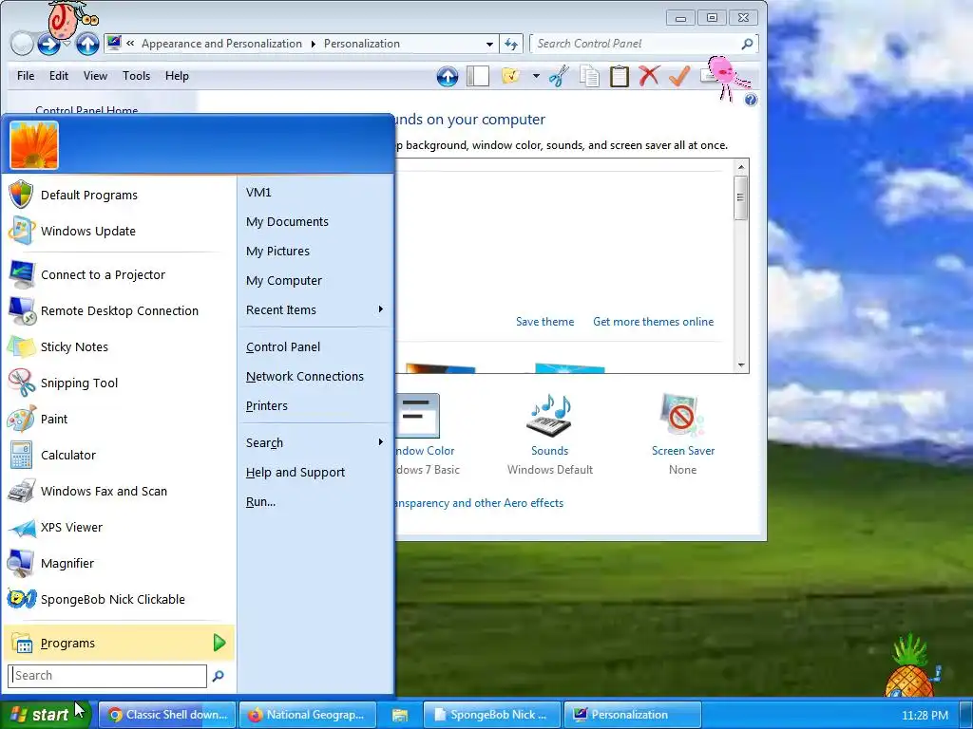Click the folder options toolbar icon

510,76
